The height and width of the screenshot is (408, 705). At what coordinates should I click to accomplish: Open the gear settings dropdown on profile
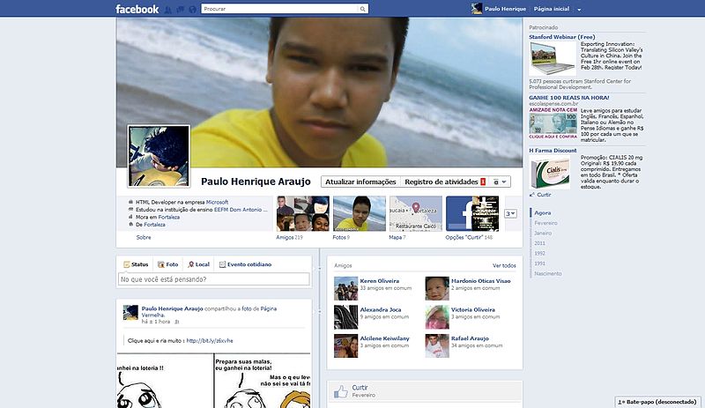(x=500, y=182)
